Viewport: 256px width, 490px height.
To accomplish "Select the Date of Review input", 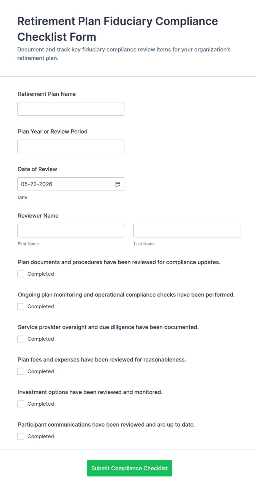I will tap(71, 184).
